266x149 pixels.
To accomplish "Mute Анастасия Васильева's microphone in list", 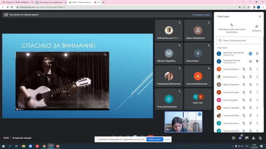I will 244,69.
